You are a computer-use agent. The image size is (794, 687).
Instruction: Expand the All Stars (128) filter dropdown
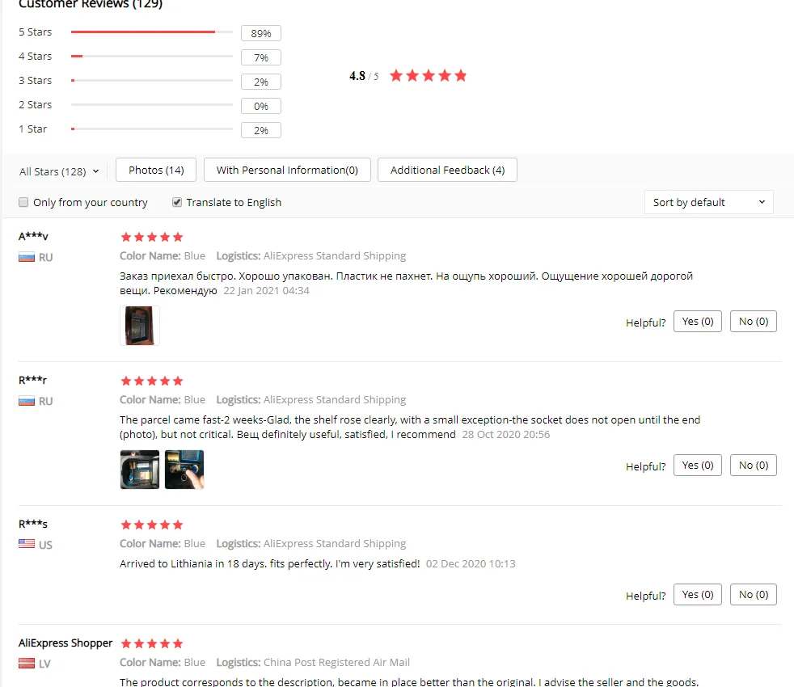[59, 171]
